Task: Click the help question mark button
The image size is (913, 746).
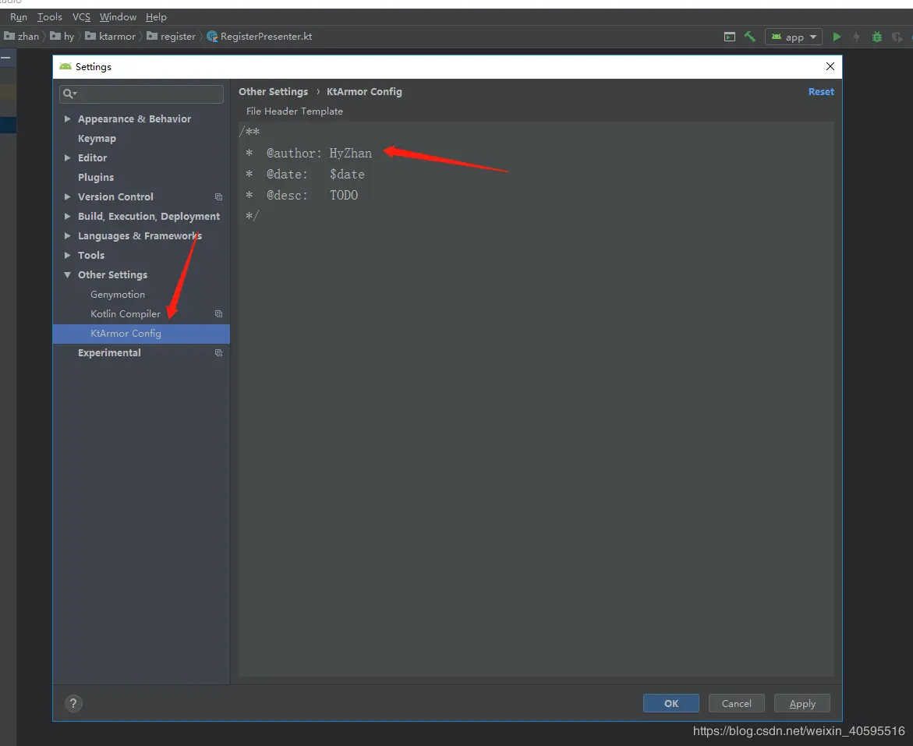Action: pos(73,703)
